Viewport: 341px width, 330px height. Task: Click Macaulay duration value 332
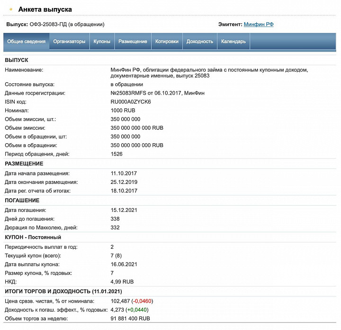point(115,227)
